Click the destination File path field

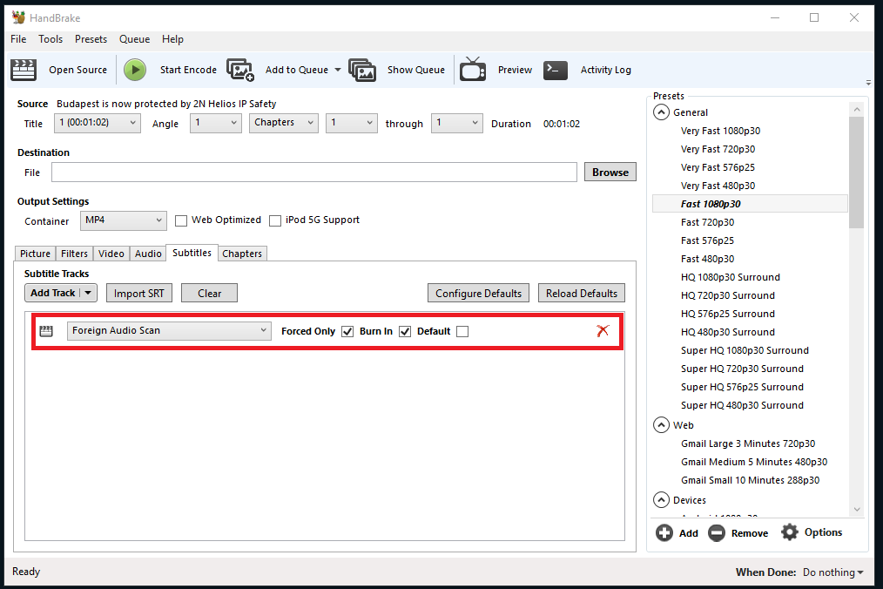point(313,173)
